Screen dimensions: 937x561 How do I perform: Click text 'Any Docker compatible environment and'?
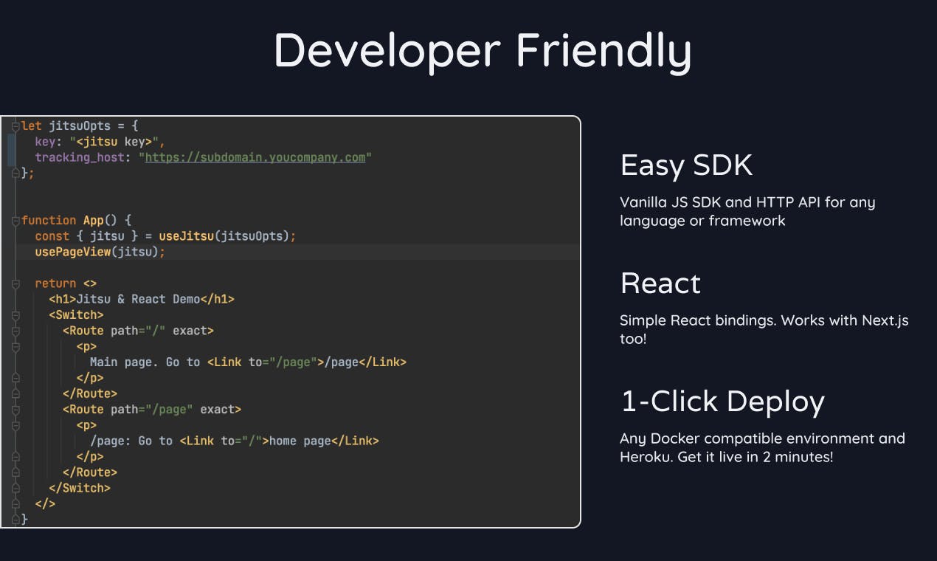pyautogui.click(x=762, y=438)
